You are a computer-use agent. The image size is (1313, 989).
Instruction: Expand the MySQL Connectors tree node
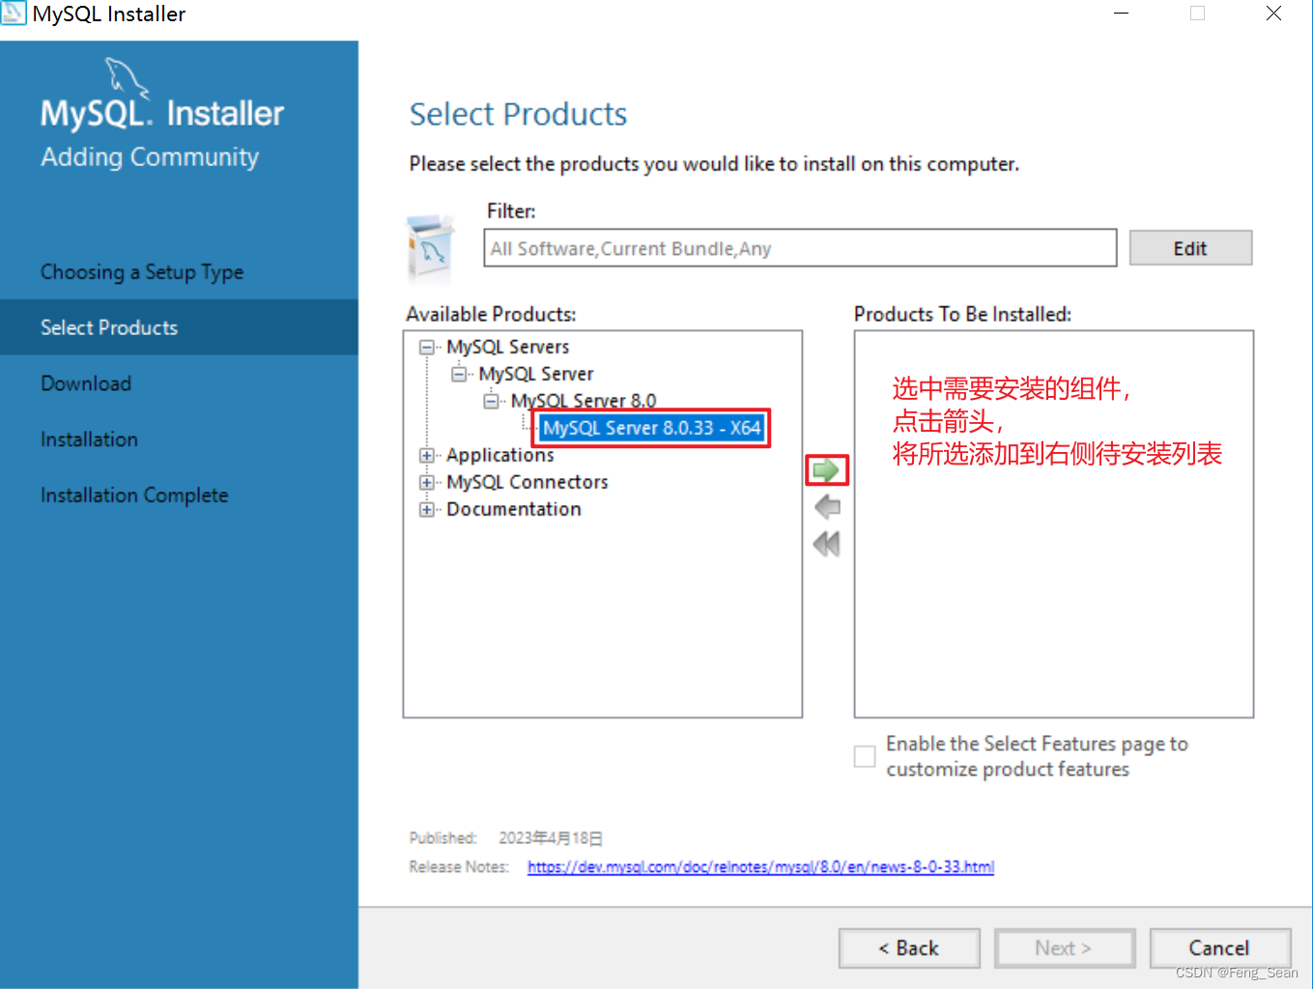pos(426,482)
